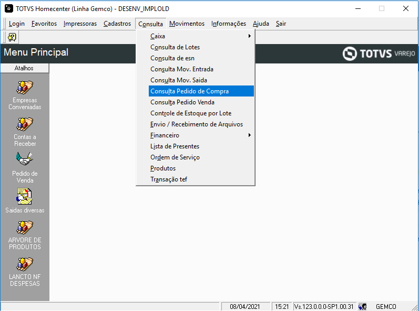Open the Favoritos menu
The height and width of the screenshot is (311, 419).
pyautogui.click(x=44, y=24)
